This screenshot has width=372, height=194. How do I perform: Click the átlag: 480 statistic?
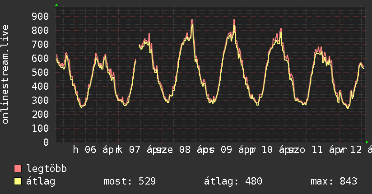pos(233,181)
